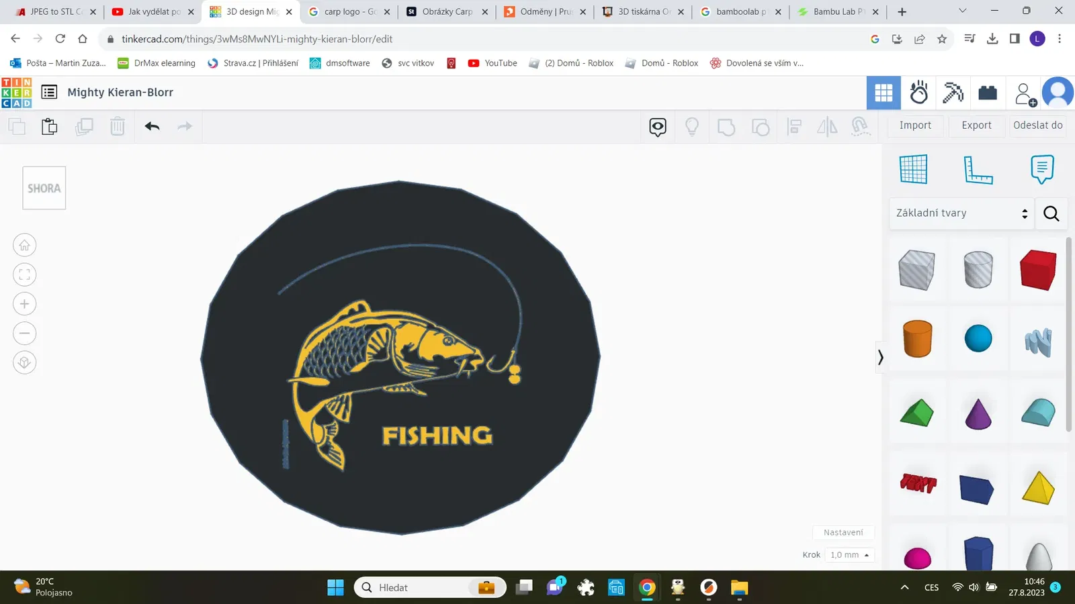Screen dimensions: 1075x604
Task: Click the camera view comment icon
Action: click(x=658, y=127)
